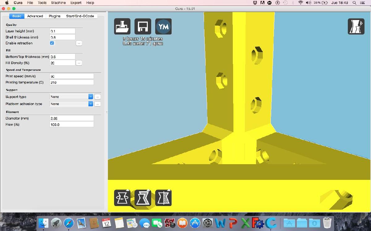
Task: Click the retraction settings '...' button
Action: [x=79, y=43]
